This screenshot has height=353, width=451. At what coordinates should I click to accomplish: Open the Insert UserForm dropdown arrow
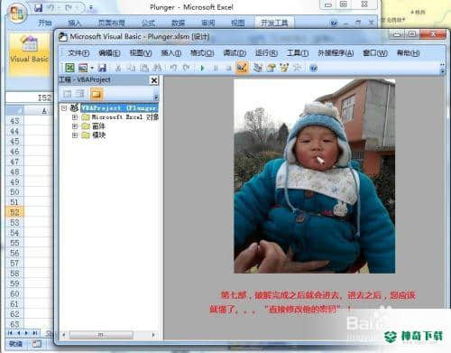pos(92,68)
